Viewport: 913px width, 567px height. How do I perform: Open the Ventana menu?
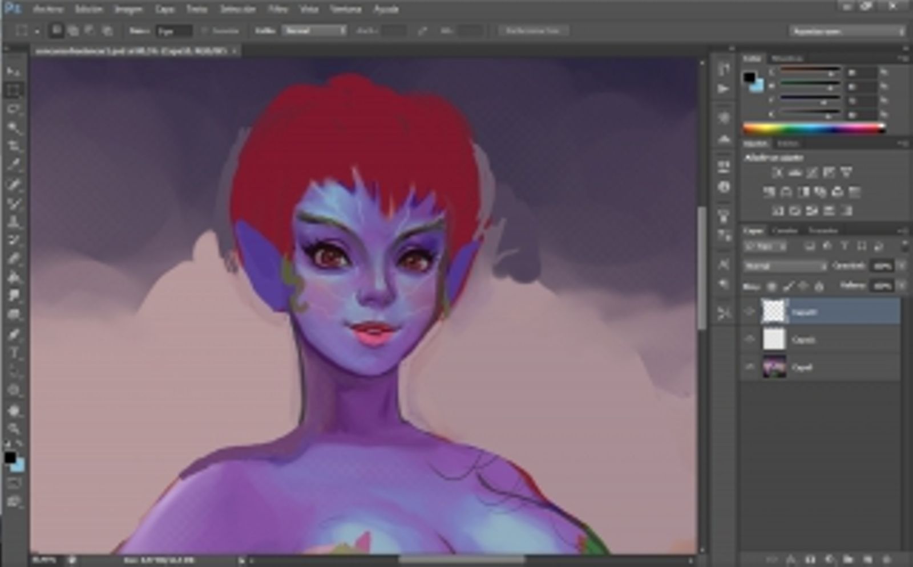[345, 9]
